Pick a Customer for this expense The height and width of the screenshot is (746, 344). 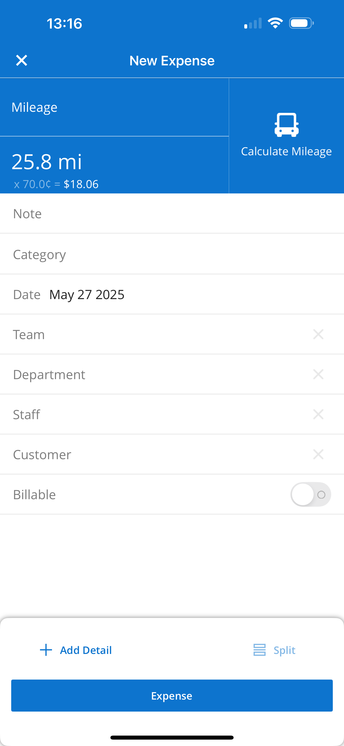(x=156, y=454)
